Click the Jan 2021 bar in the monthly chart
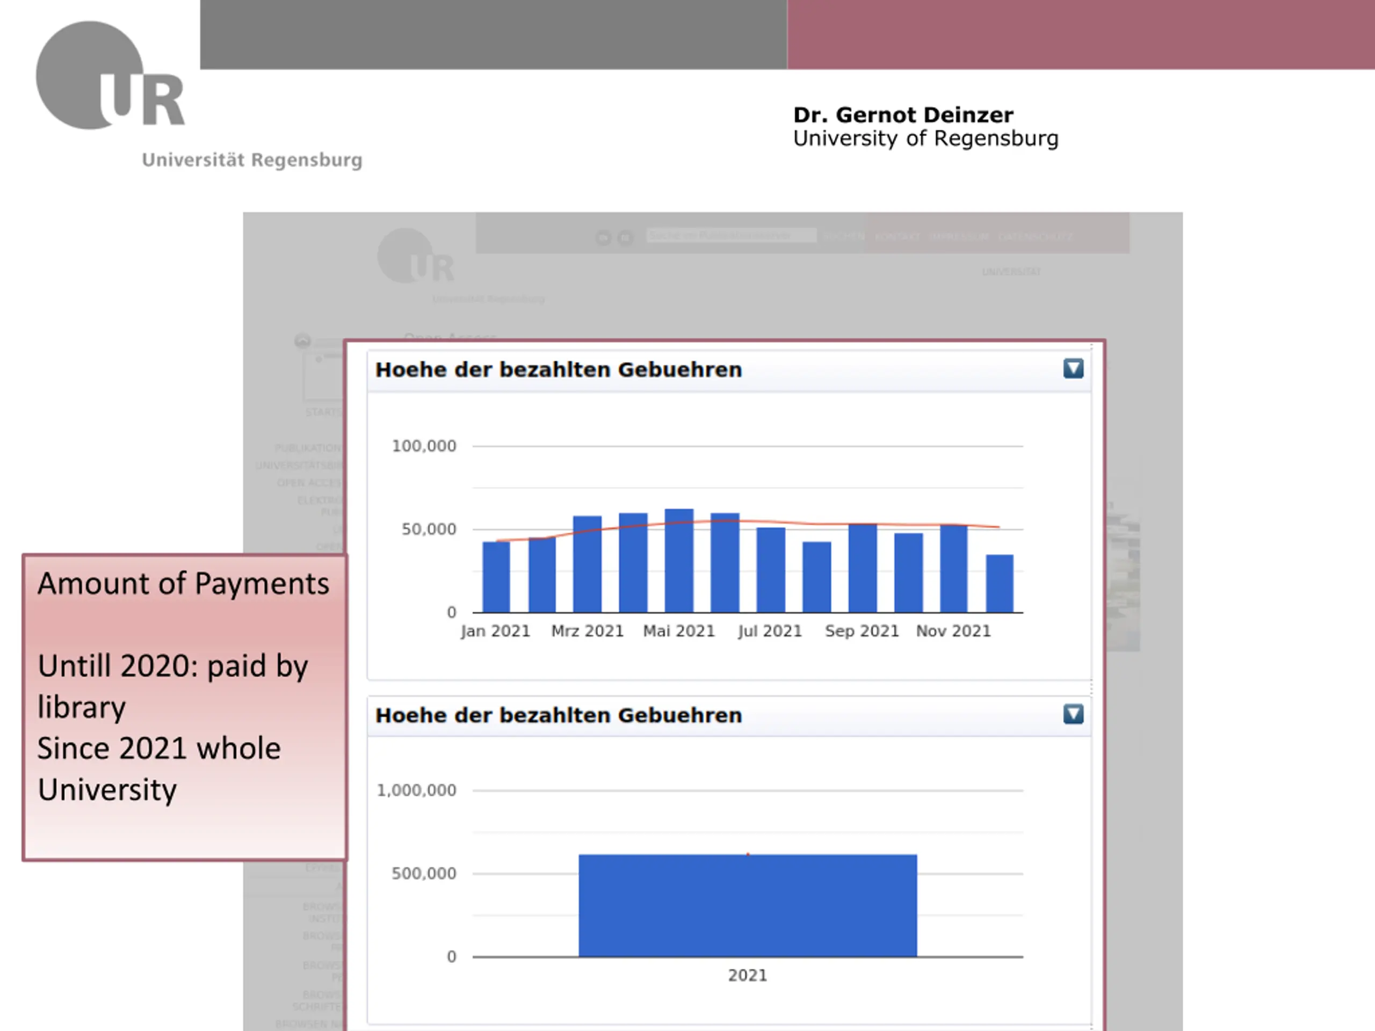The image size is (1375, 1031). coord(496,577)
